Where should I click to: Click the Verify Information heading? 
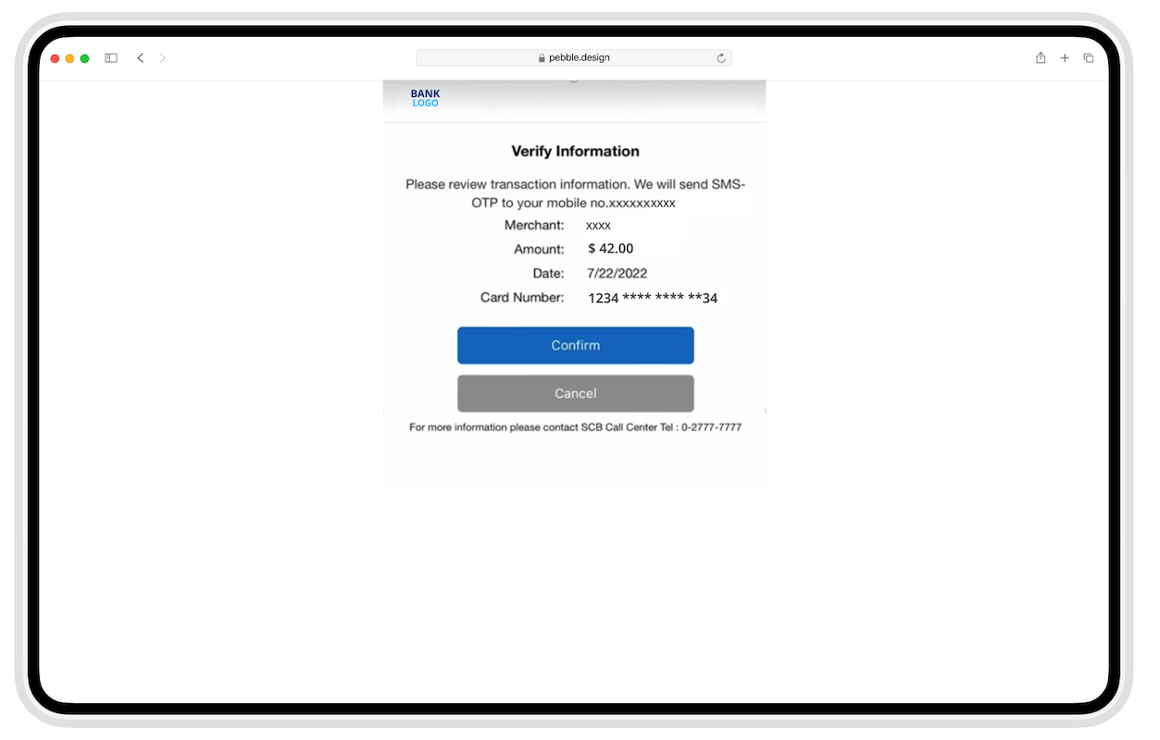click(576, 151)
